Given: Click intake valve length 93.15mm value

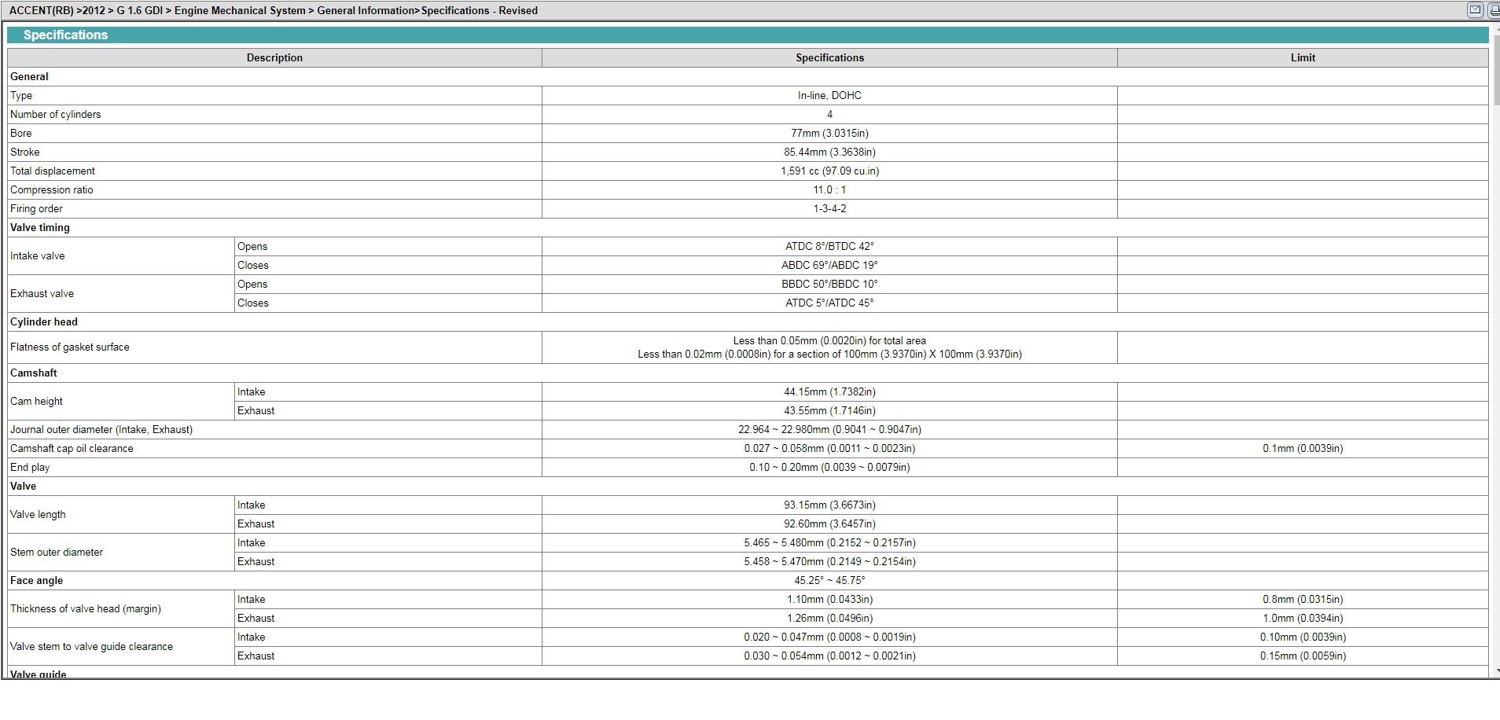Looking at the screenshot, I should [829, 505].
